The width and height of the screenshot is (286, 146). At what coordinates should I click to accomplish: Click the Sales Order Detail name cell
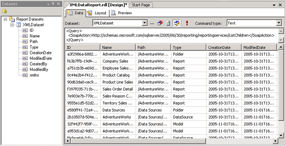pos(118,89)
